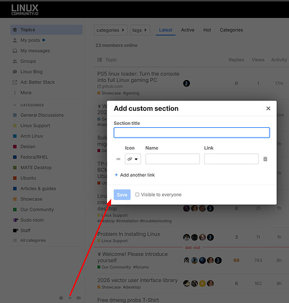This screenshot has height=303, width=289.
Task: Close the Add custom section dialog
Action: (268, 108)
